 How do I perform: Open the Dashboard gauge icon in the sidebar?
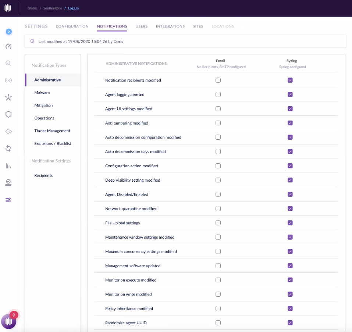8,46
